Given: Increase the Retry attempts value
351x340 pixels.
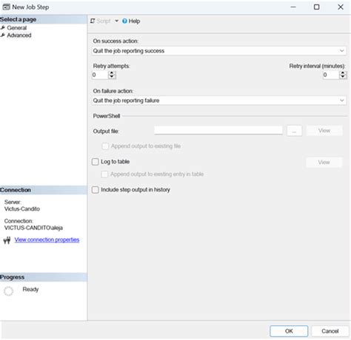Looking at the screenshot, I should pyautogui.click(x=112, y=73).
